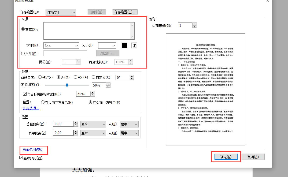Select the 文件 source radio button
288x177 pixels.
click(x=23, y=53)
